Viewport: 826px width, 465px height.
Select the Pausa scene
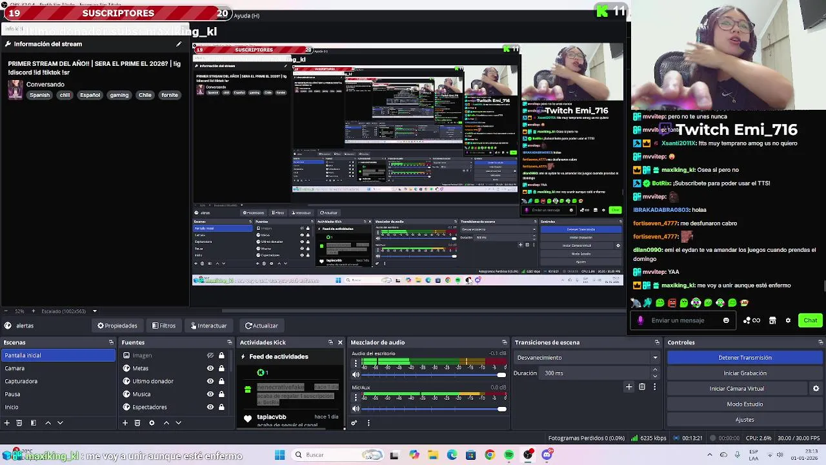tap(58, 394)
